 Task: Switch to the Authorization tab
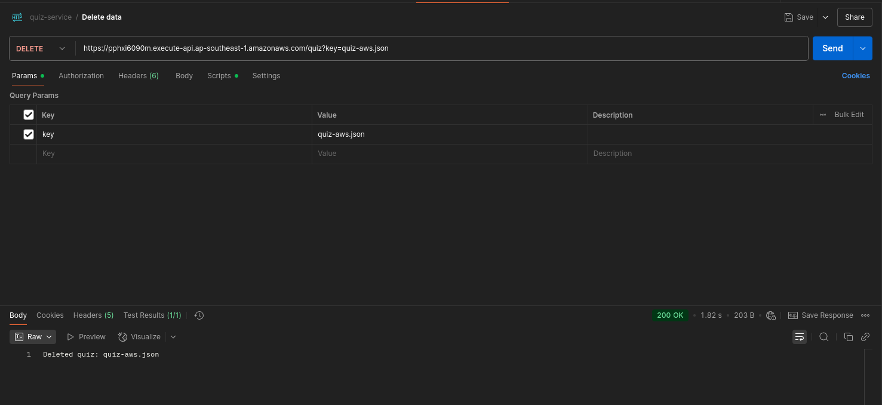tap(81, 76)
